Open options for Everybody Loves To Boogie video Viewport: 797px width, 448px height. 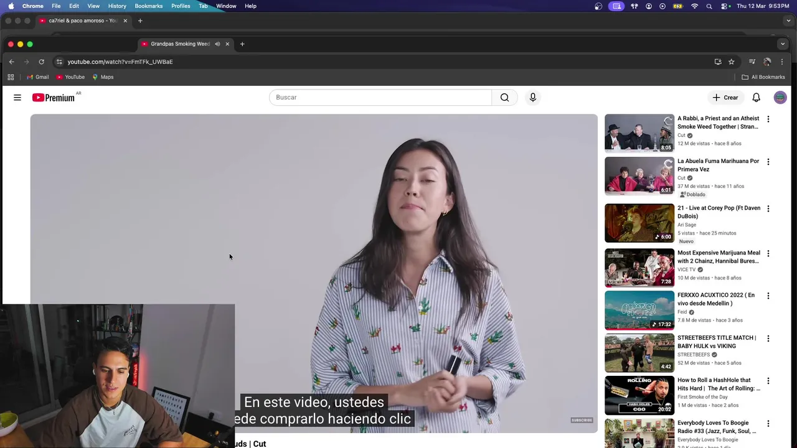click(x=768, y=424)
